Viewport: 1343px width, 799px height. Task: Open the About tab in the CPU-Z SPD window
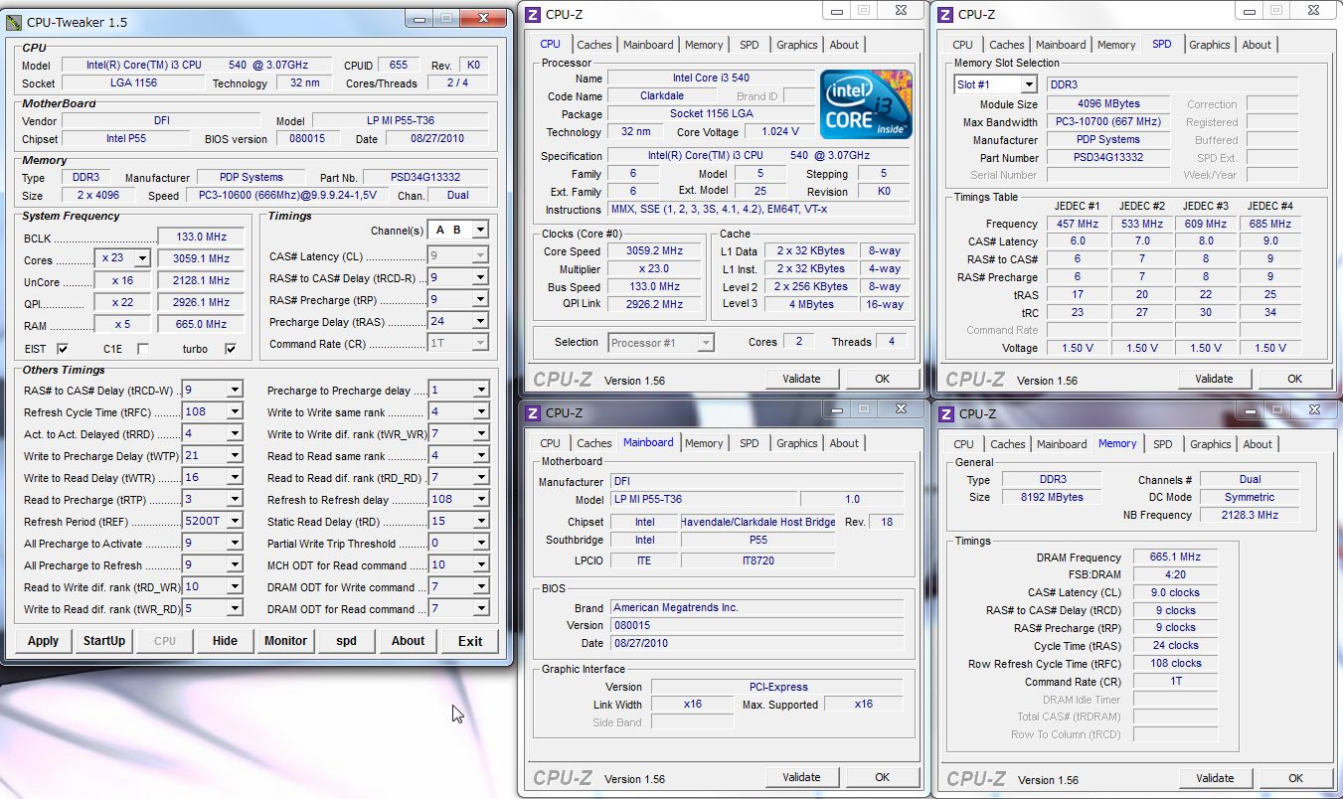point(1257,45)
